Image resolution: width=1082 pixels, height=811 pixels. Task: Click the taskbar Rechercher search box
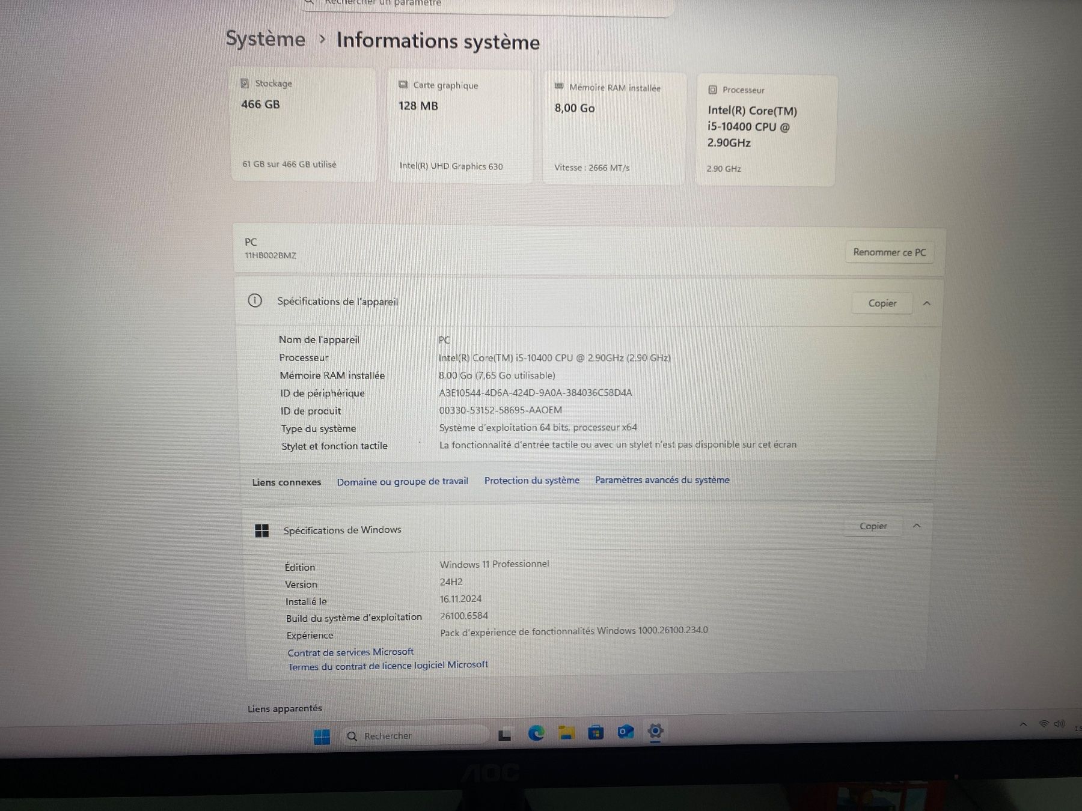click(414, 735)
